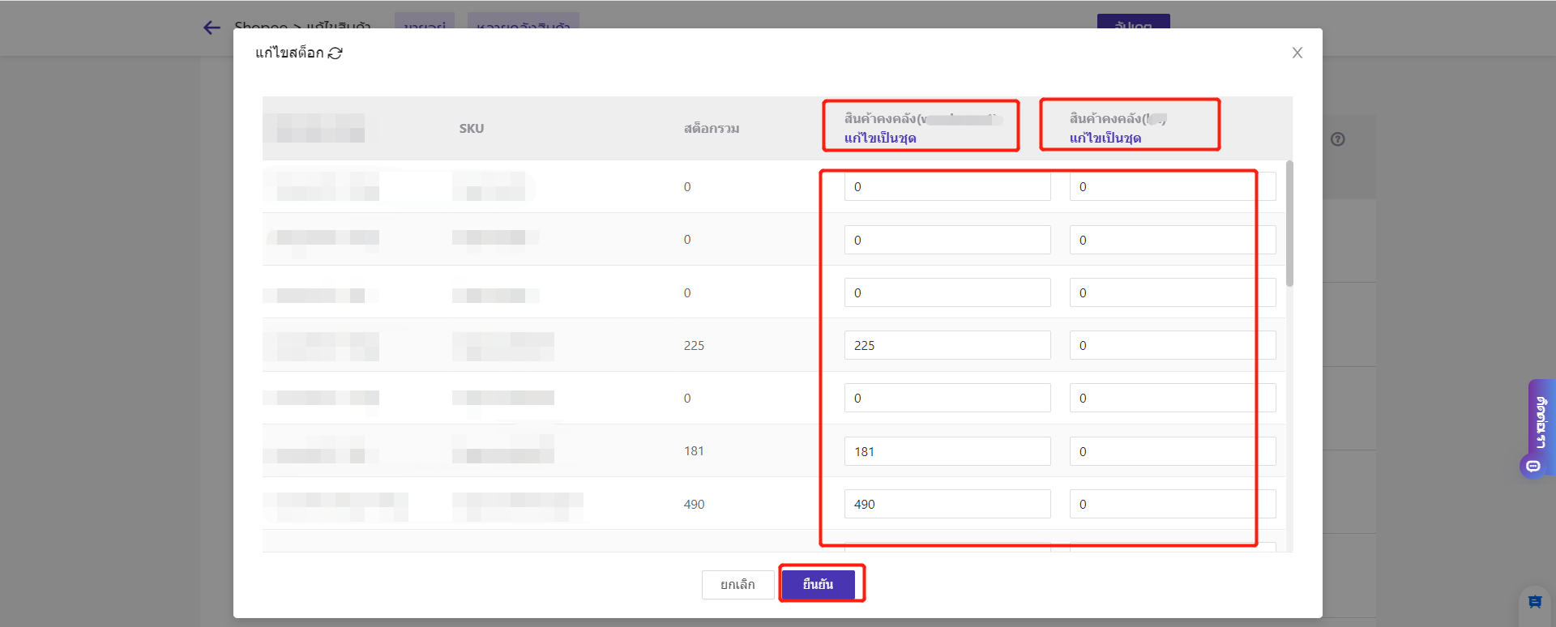
Task: Click the presentation board icon at bottom right
Action: (x=1534, y=602)
